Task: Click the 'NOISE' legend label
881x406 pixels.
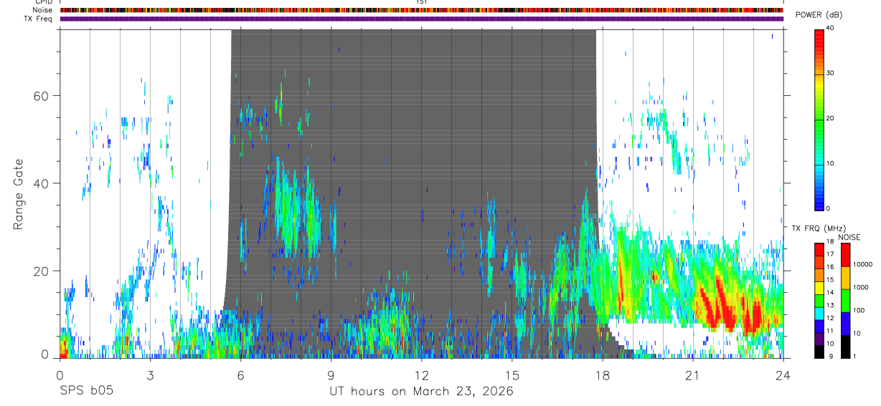Action: click(849, 237)
